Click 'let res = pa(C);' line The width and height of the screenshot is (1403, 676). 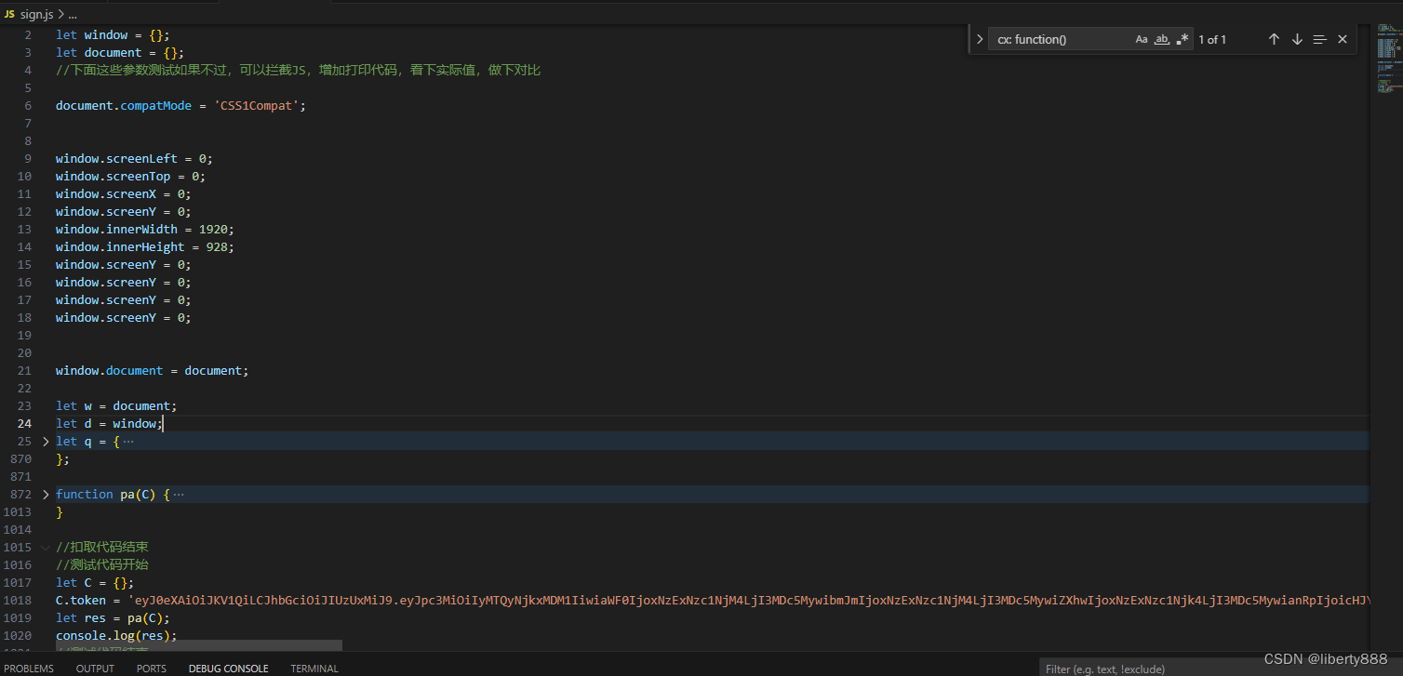tap(113, 618)
